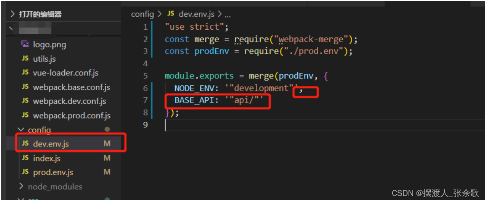486x202 pixels.
Task: Click the JS icon beside webpack.base.conf.js
Action: (x=25, y=87)
